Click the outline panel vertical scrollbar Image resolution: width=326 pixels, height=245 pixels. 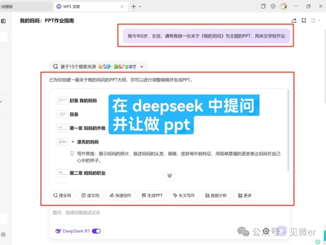(288, 130)
